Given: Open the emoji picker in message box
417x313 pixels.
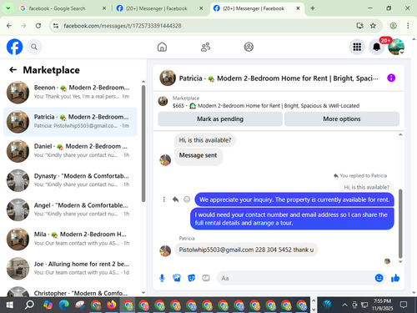Looking at the screenshot, I should click(x=379, y=278).
